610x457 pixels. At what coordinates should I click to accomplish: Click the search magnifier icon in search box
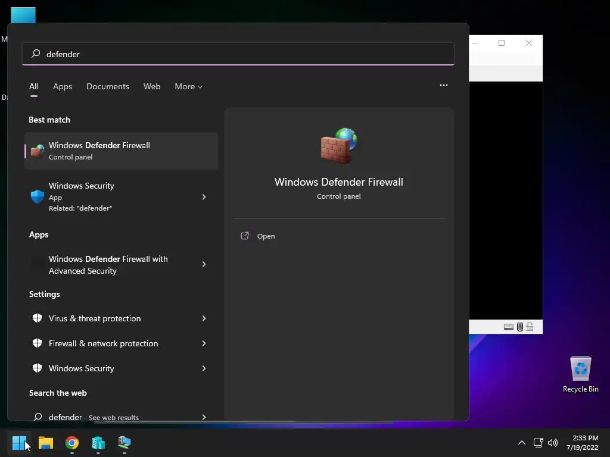[36, 53]
